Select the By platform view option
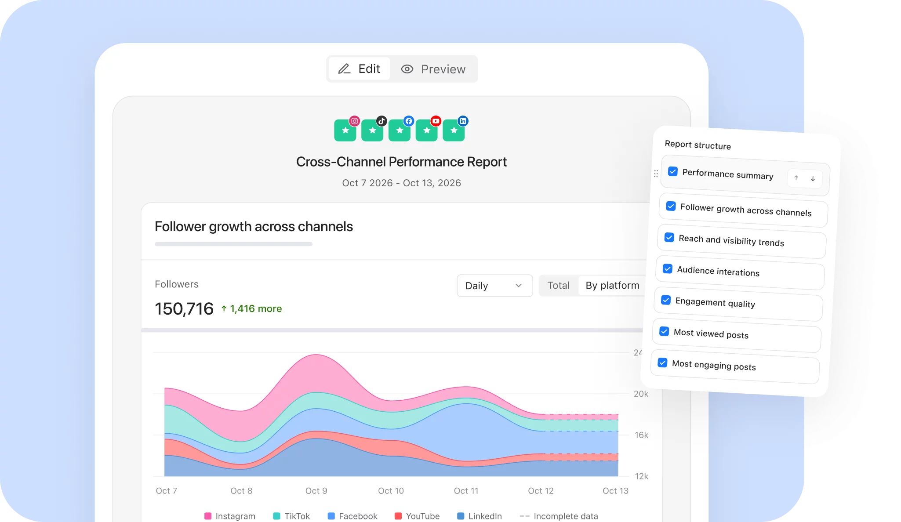Image resolution: width=901 pixels, height=522 pixels. point(612,286)
